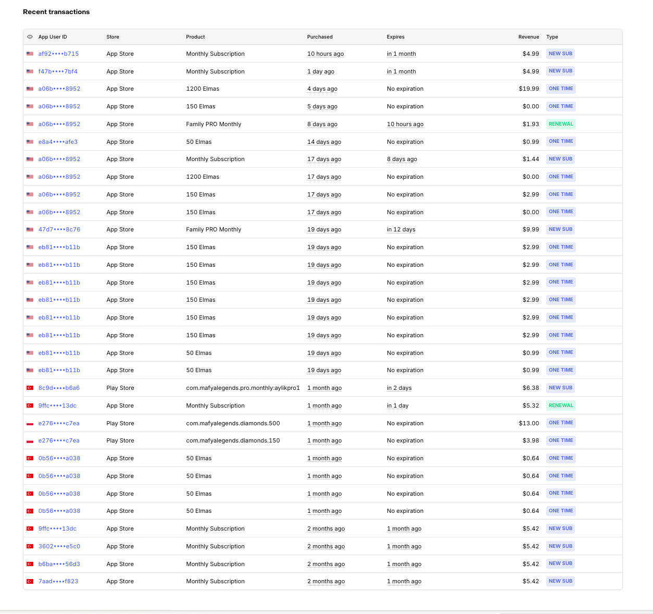Open user 9ffc••••13dc in the $5.32 row

click(x=57, y=406)
